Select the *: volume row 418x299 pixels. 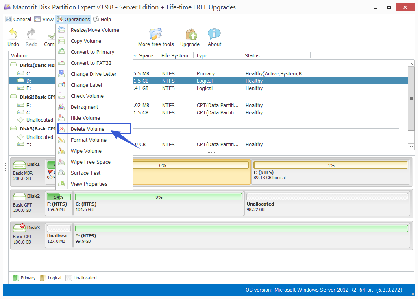(208, 145)
